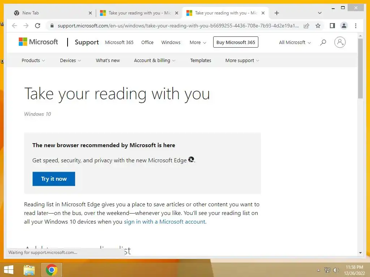
Task: Close the second Take your reading tab
Action: click(x=176, y=13)
